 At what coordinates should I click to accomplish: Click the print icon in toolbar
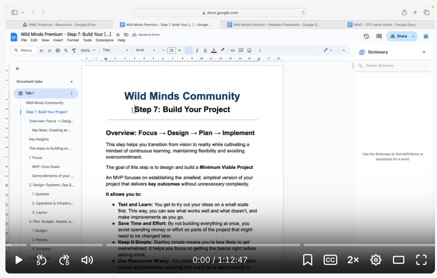click(x=58, y=50)
